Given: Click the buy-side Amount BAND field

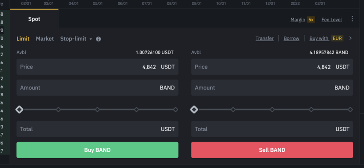Looking at the screenshot, I should tap(97, 88).
